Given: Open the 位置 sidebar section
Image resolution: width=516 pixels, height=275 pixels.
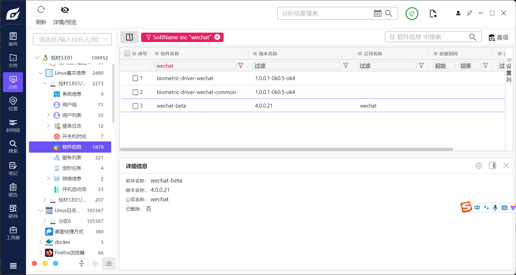Looking at the screenshot, I should [x=13, y=104].
